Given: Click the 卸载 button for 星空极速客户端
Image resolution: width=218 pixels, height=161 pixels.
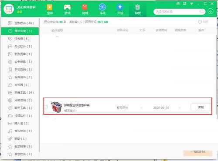Looking at the screenshot, I should coord(201,107).
